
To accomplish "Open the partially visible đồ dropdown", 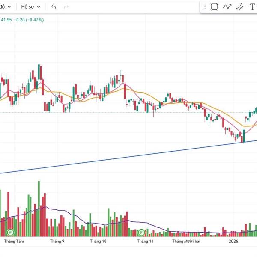I will (x=5, y=7).
